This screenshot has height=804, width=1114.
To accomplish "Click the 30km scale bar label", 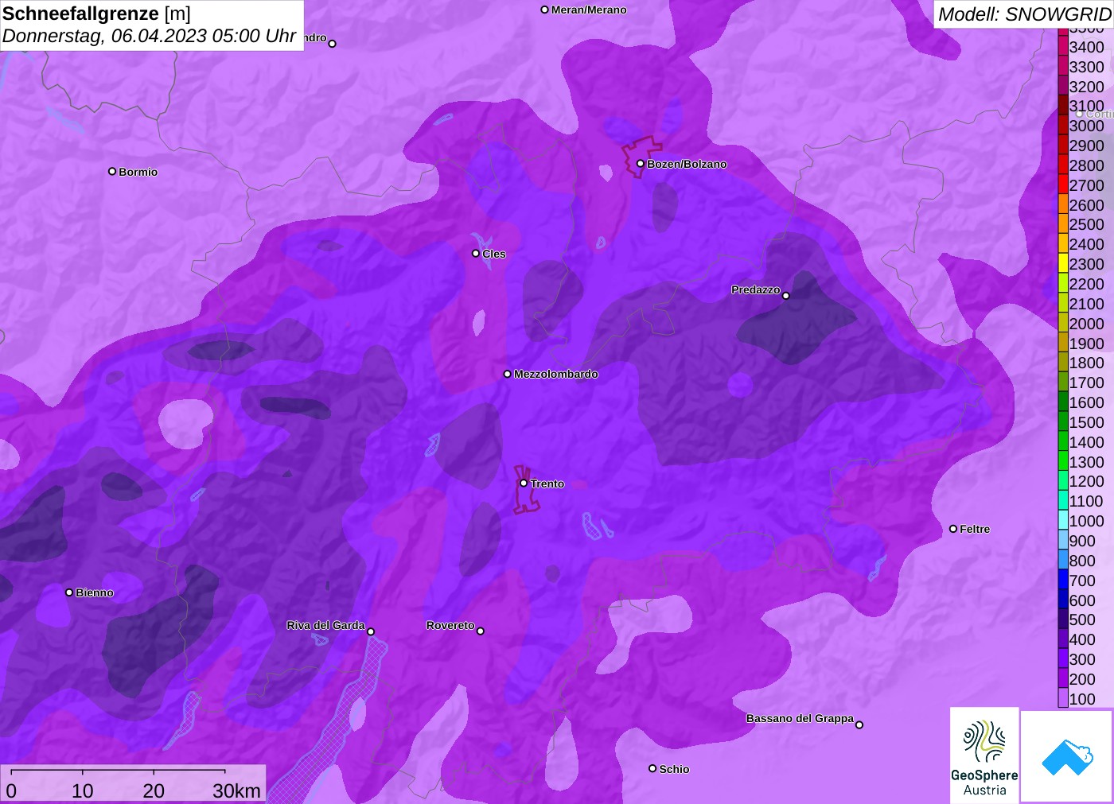I will 236,791.
